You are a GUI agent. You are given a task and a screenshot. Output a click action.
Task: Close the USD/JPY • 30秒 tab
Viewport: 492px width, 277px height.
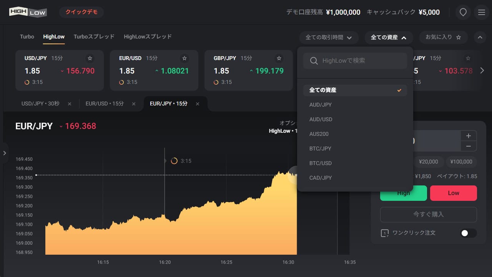(x=70, y=104)
